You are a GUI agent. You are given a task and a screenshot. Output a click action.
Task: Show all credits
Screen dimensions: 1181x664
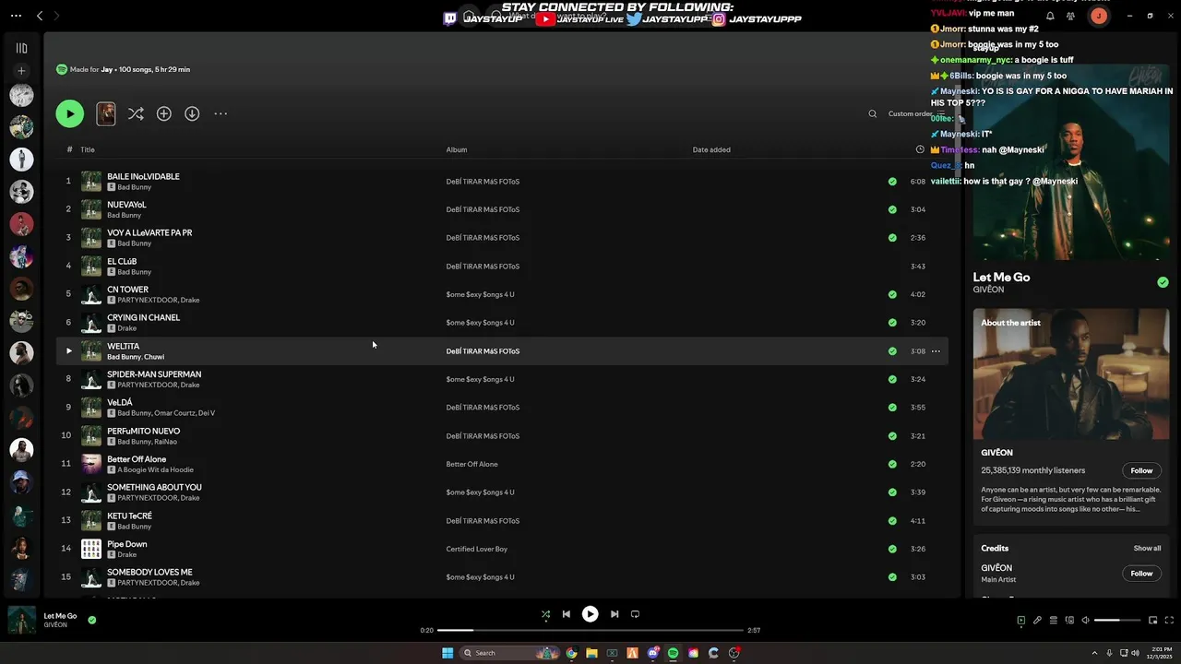pos(1147,548)
